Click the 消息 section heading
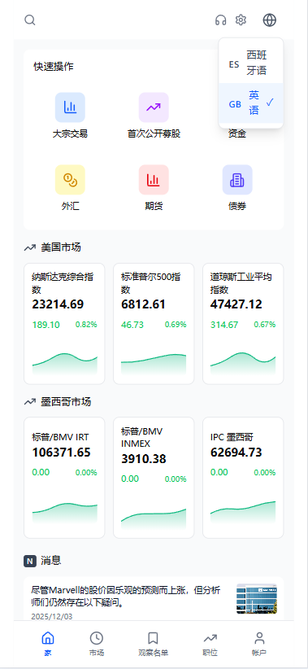 pyautogui.click(x=51, y=561)
